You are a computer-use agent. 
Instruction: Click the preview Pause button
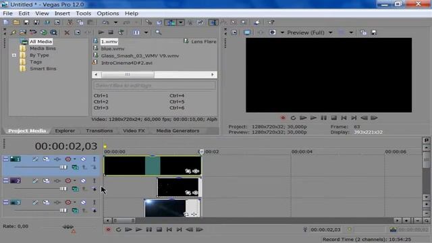[x=324, y=118]
